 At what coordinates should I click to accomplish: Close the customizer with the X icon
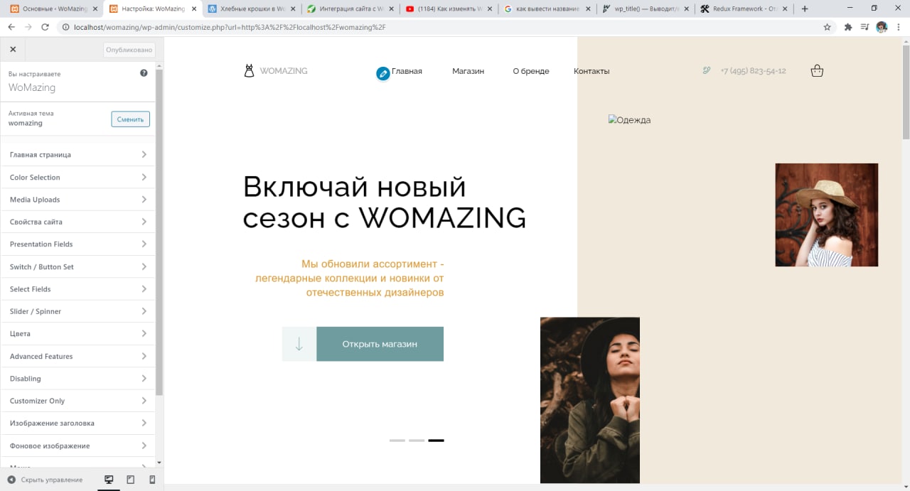point(13,50)
